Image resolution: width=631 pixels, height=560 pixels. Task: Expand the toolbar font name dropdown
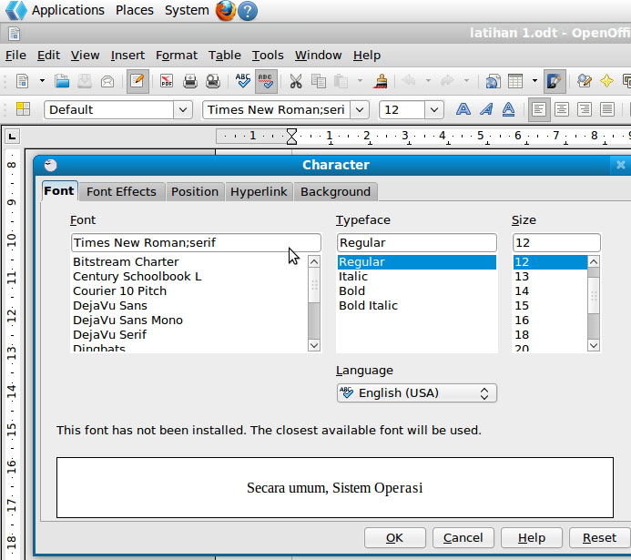point(360,110)
